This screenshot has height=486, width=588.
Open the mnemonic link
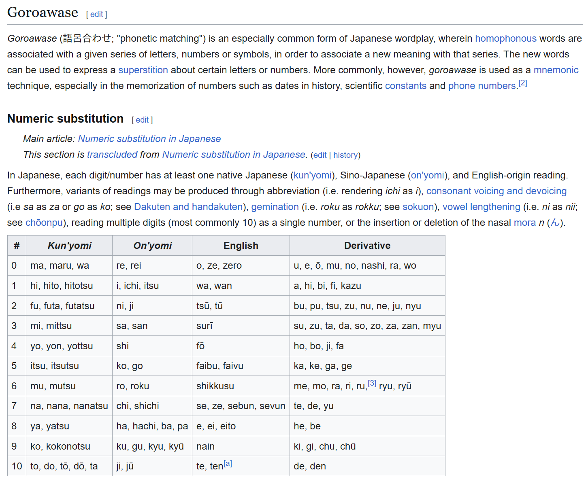tap(556, 70)
